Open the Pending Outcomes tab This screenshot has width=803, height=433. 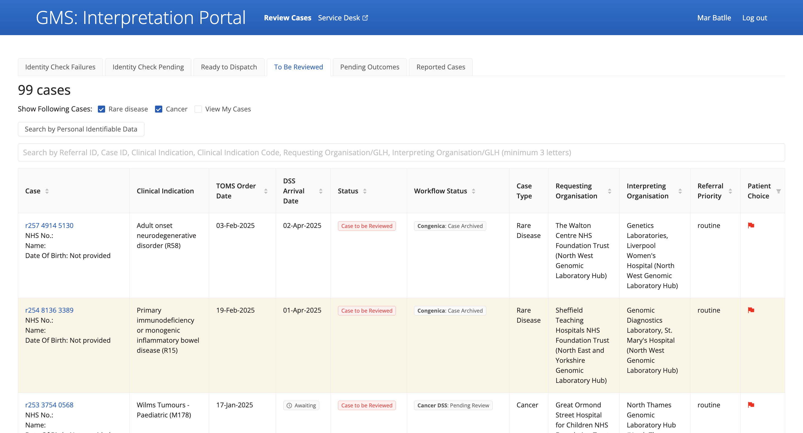369,67
